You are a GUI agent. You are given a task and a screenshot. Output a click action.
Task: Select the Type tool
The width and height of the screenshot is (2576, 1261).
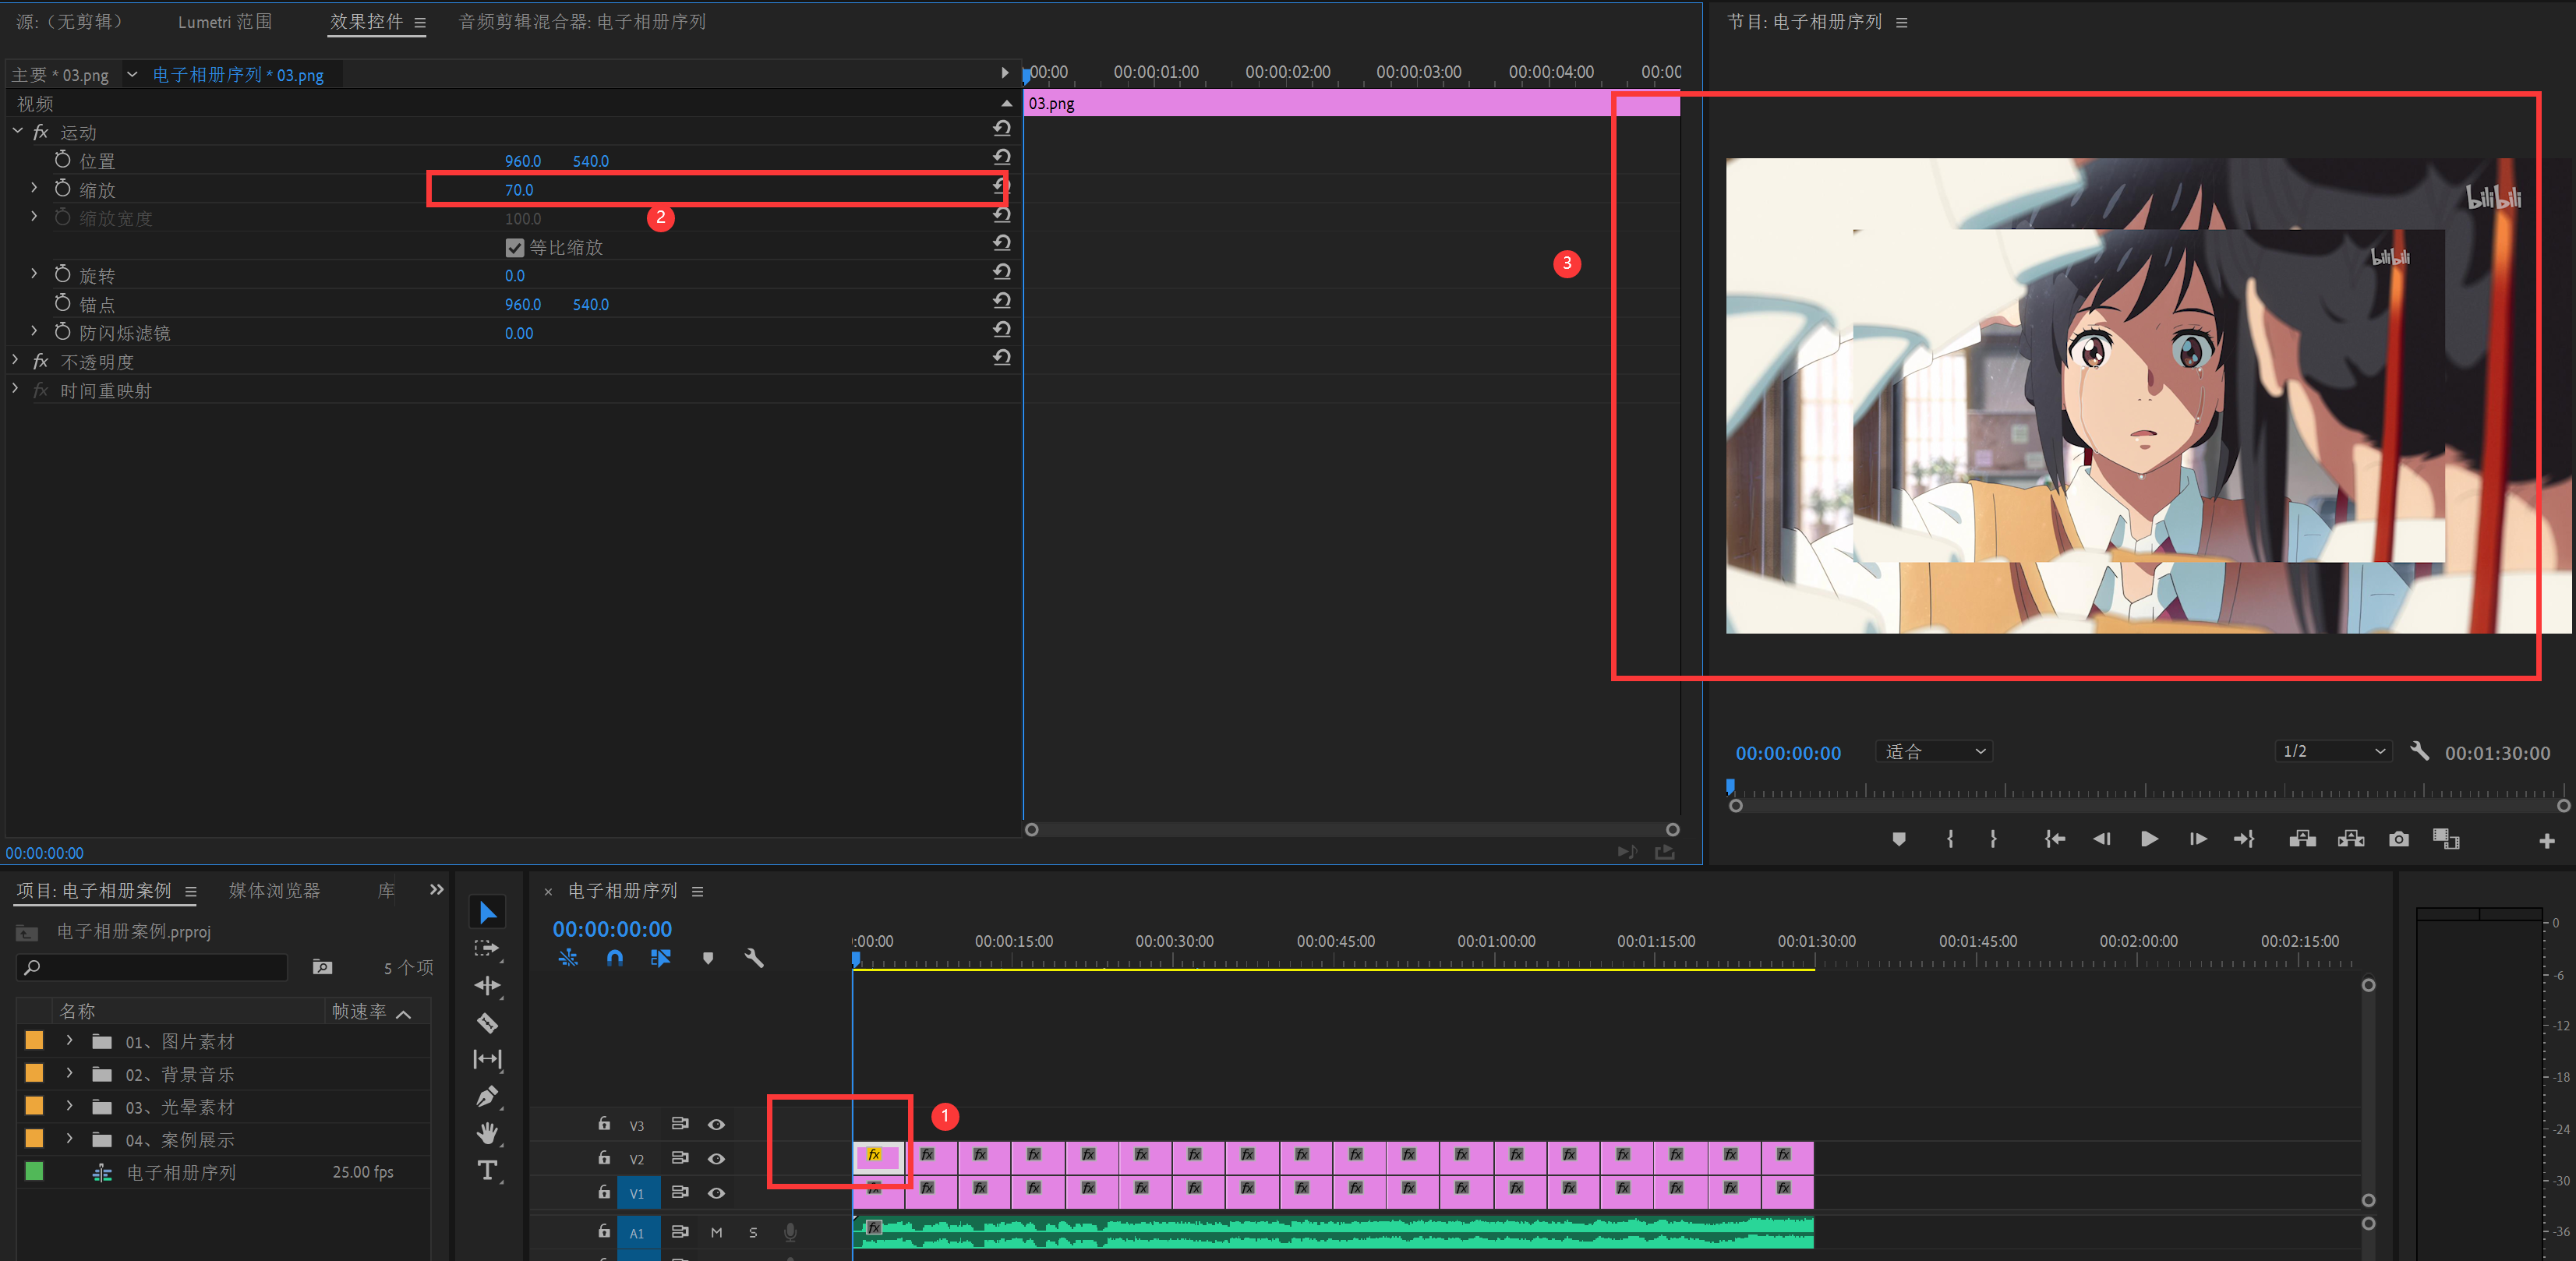tap(487, 1170)
